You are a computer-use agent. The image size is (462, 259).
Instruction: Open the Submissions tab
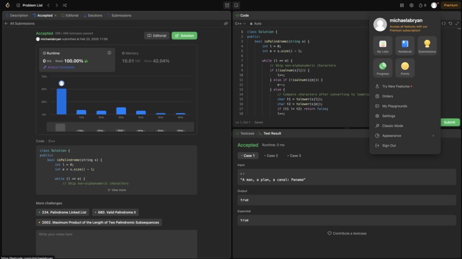point(119,15)
